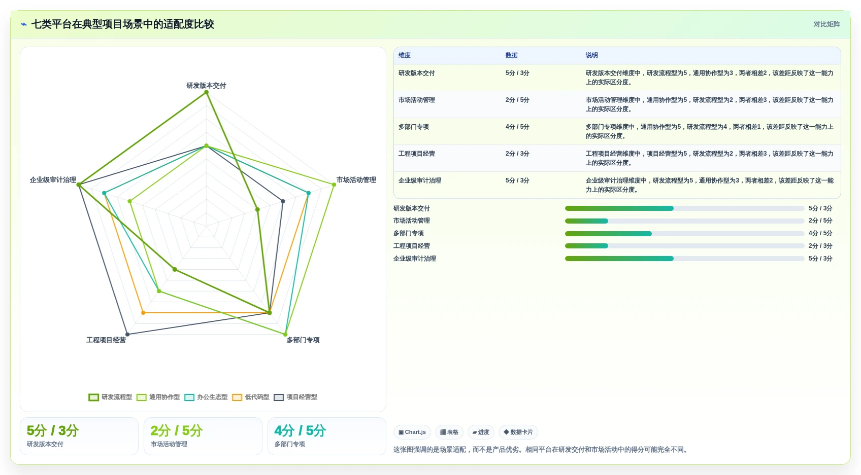Click the 对比矩阵 label in header
Screen dimensions: 861x475
[826, 24]
